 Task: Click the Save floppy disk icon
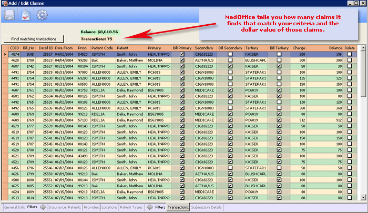[11, 15]
